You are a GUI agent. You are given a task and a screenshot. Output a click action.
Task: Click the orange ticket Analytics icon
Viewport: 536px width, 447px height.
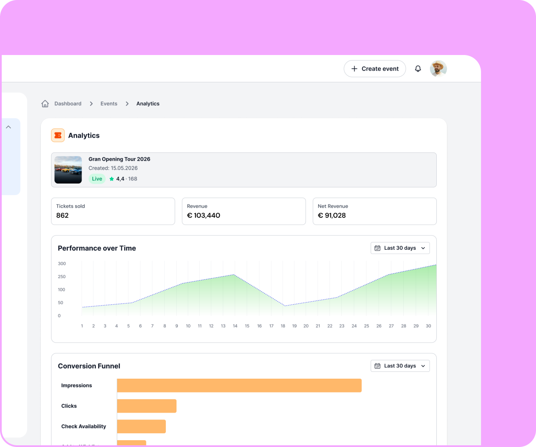58,135
